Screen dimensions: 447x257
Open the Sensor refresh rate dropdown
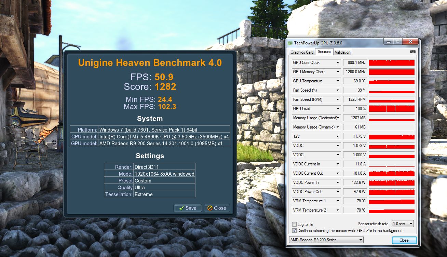coord(403,224)
